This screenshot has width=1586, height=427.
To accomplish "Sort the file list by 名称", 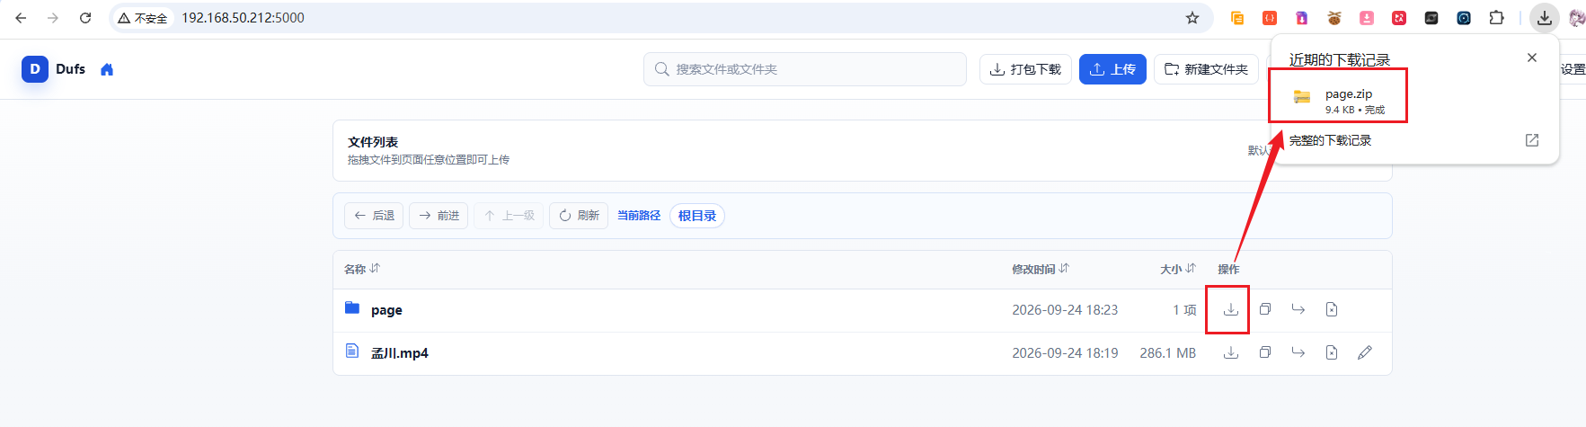I will tap(362, 269).
